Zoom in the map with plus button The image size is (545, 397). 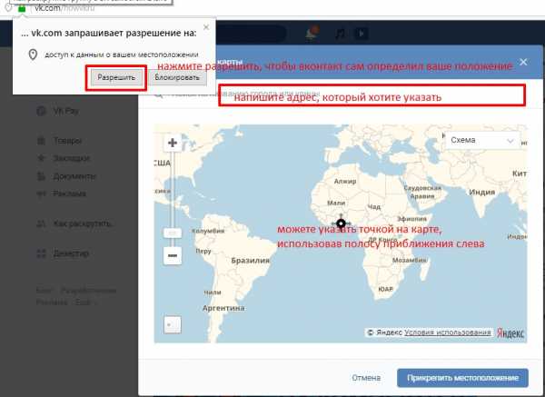[x=173, y=143]
